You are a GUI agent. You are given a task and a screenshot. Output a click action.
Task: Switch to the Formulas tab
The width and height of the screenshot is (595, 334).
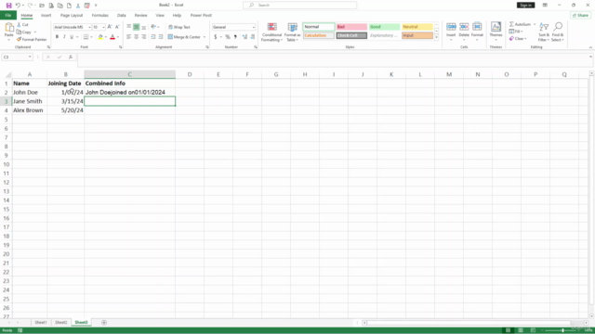point(99,15)
